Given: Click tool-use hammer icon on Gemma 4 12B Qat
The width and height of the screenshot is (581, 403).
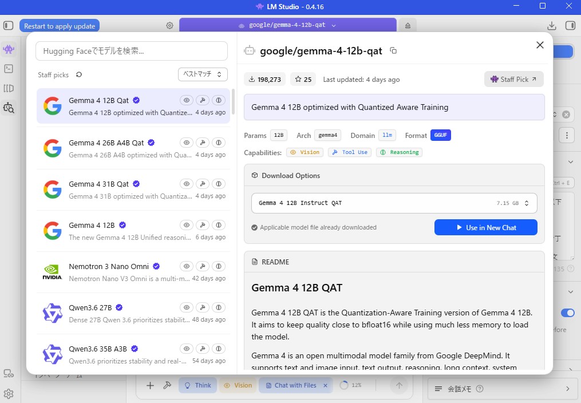Looking at the screenshot, I should coord(203,100).
